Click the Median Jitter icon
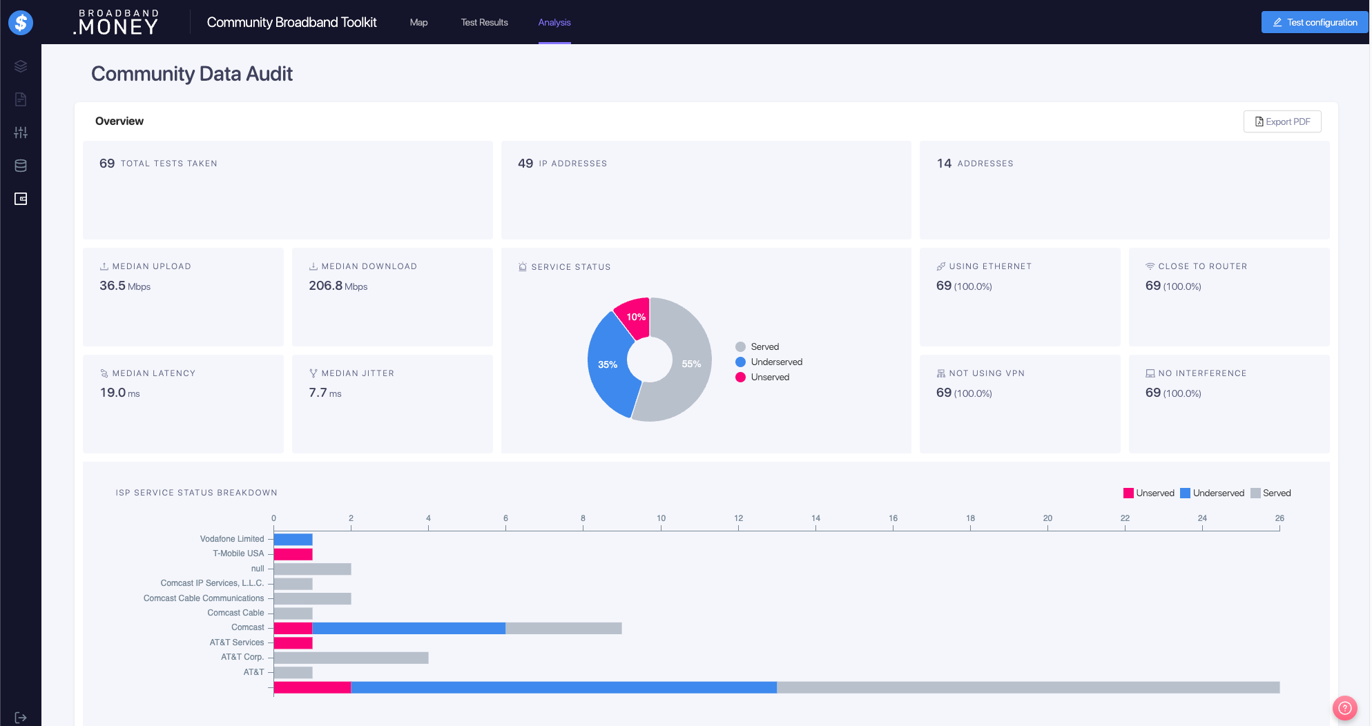Viewport: 1372px width, 726px height. pyautogui.click(x=313, y=373)
